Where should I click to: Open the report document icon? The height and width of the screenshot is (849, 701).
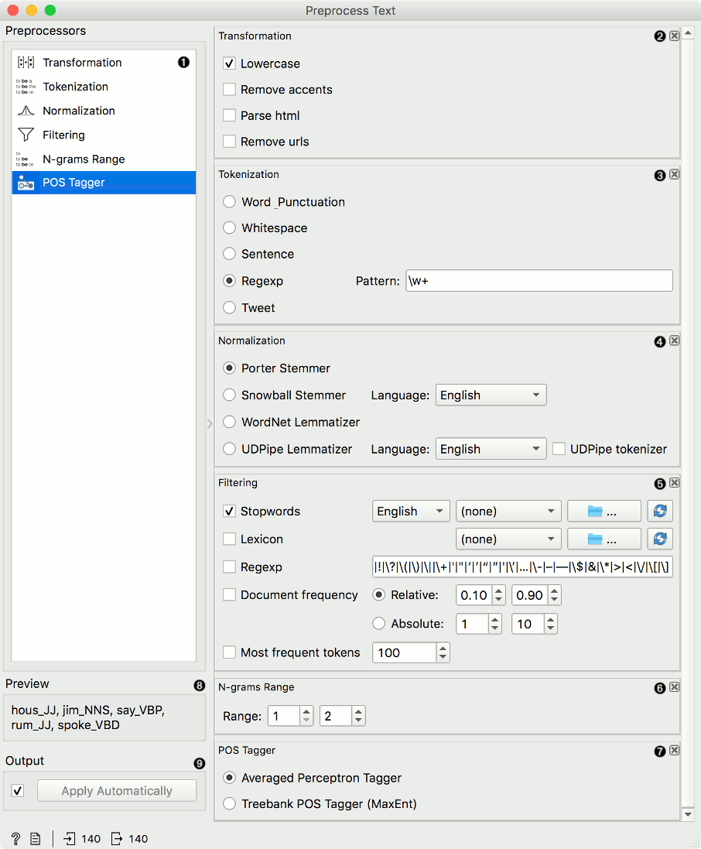[35, 839]
